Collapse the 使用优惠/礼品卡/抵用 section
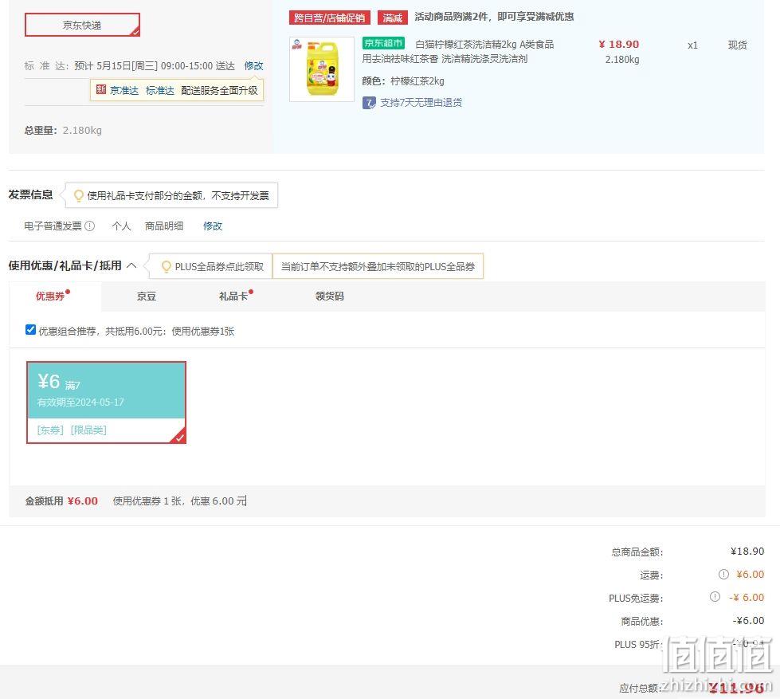The image size is (780, 699). 131,265
